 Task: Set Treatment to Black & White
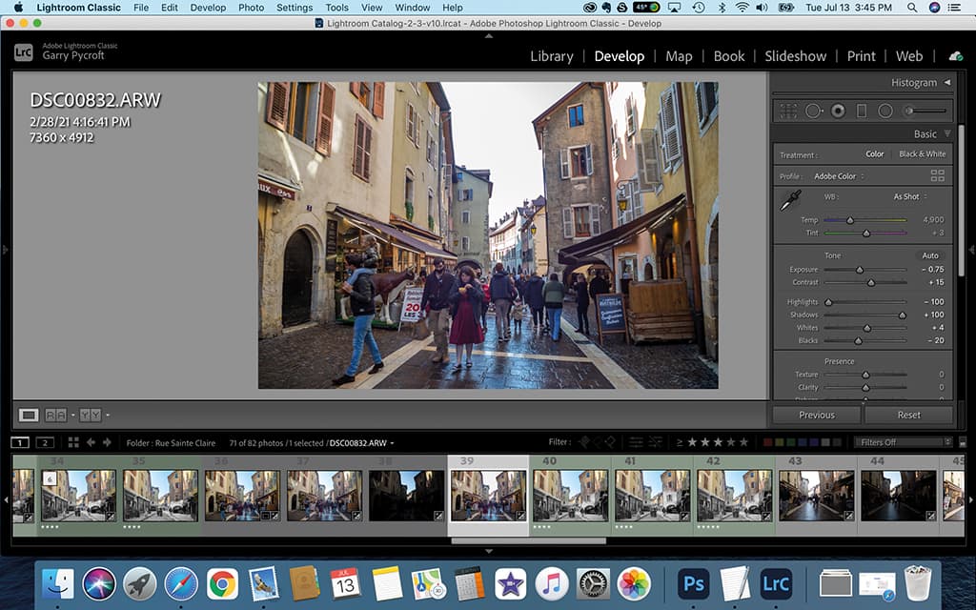point(922,153)
